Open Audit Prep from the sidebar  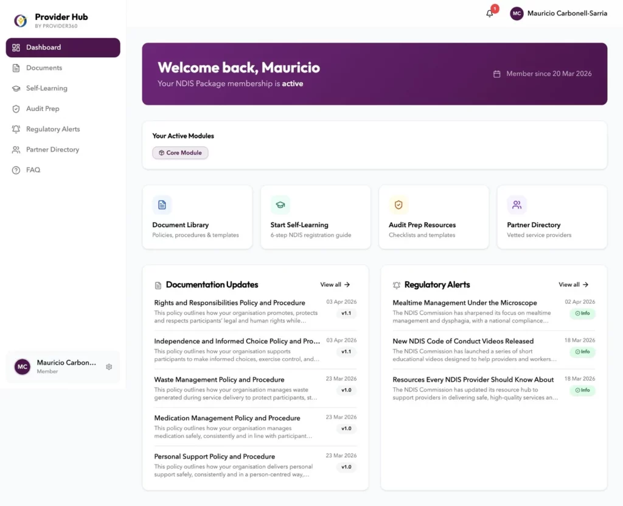pyautogui.click(x=63, y=109)
